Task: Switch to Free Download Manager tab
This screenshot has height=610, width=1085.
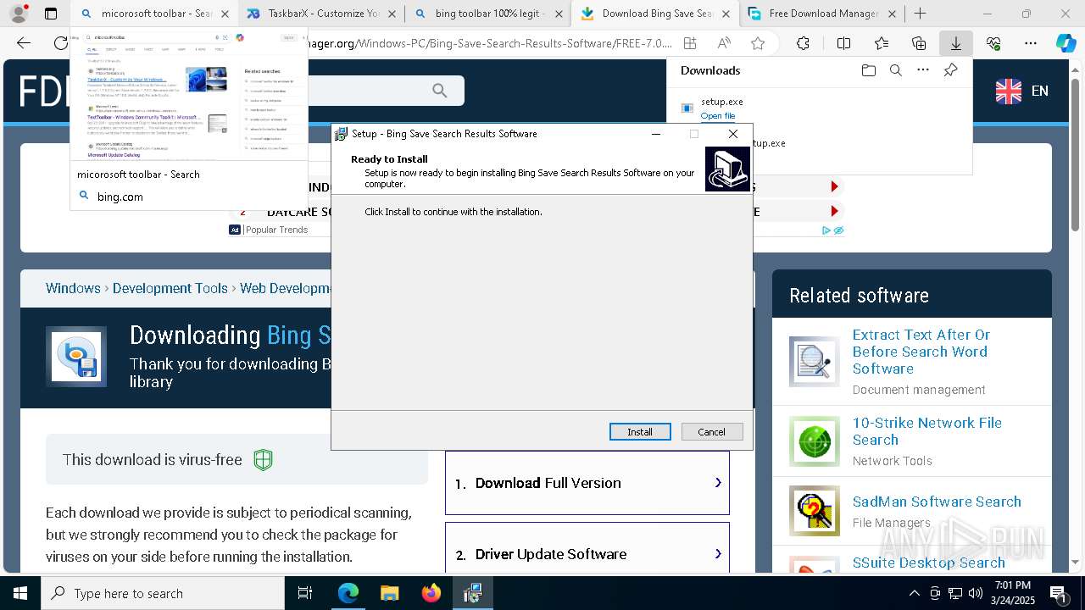Action: pyautogui.click(x=821, y=14)
